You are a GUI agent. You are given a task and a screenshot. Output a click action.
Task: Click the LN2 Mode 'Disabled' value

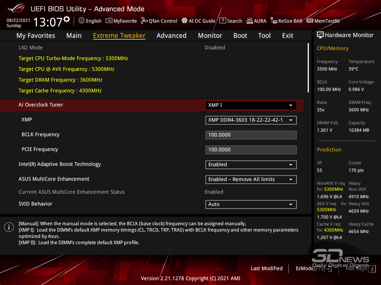215,47
